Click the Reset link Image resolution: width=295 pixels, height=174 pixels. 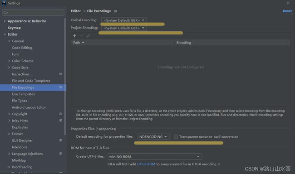(x=287, y=11)
